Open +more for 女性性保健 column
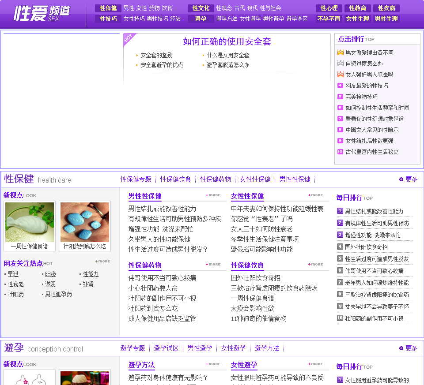This screenshot has height=385, width=424. tap(315, 195)
